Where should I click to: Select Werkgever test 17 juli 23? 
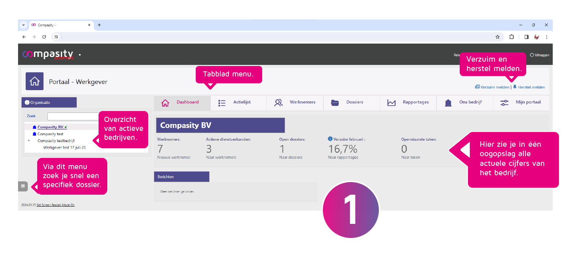click(x=64, y=147)
